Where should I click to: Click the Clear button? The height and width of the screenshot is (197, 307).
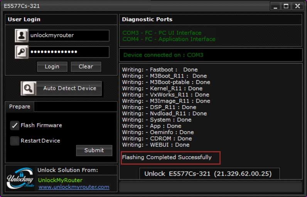click(x=86, y=67)
